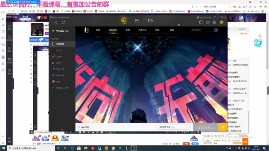
Task: Open Task View on the taskbar
Action: coord(65,148)
